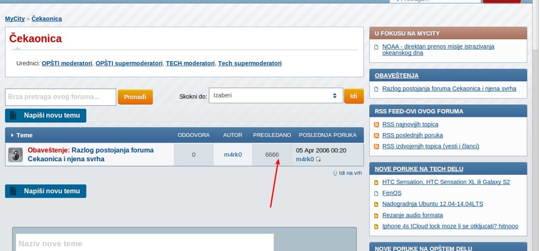Open the Čekaonica breadcrumb link
Screen dimensions: 540x251
[x=47, y=18]
